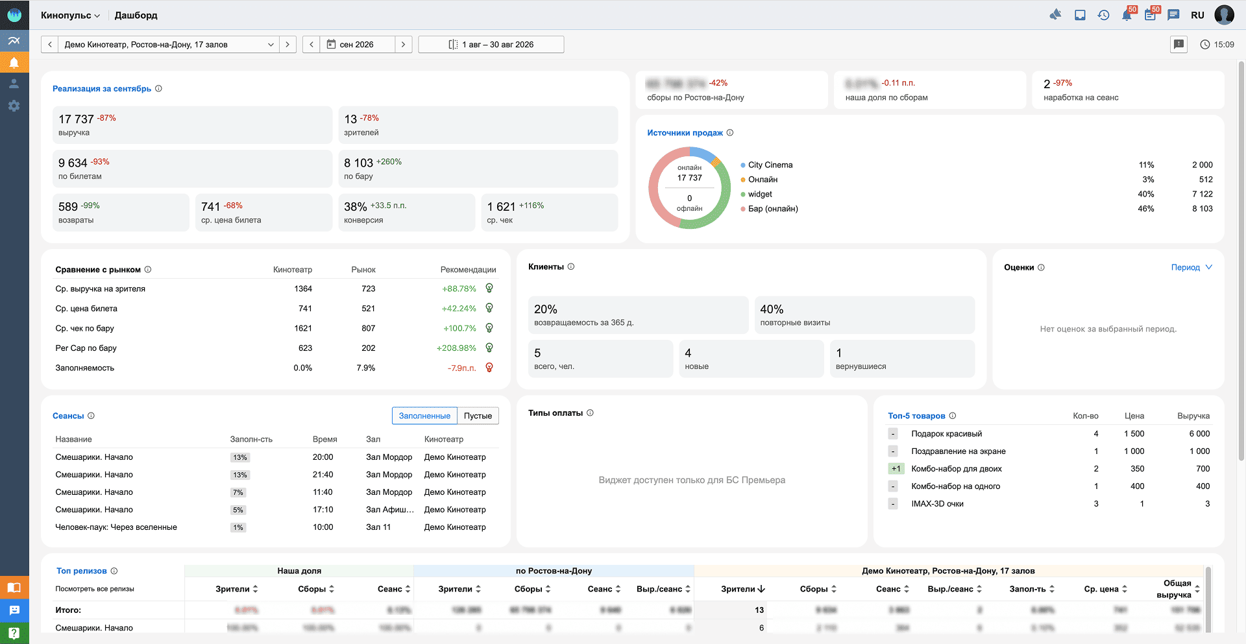
Task: Expand the Кинопульс app menu
Action: pyautogui.click(x=70, y=15)
